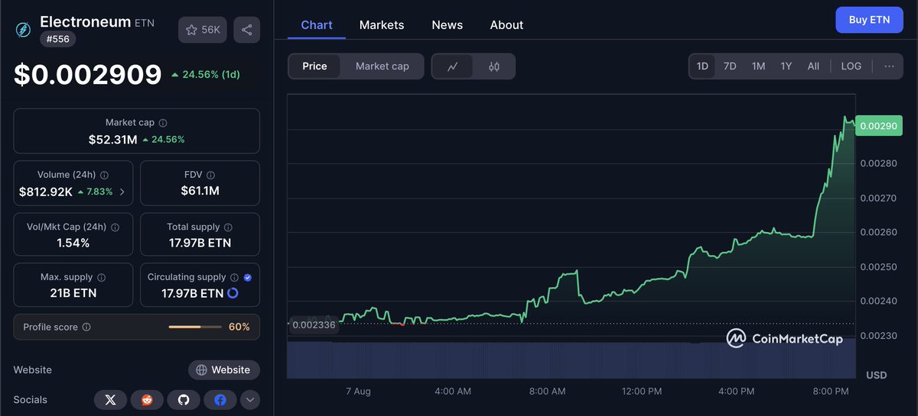Expand more socials chevron
The height and width of the screenshot is (416, 918).
pos(250,400)
